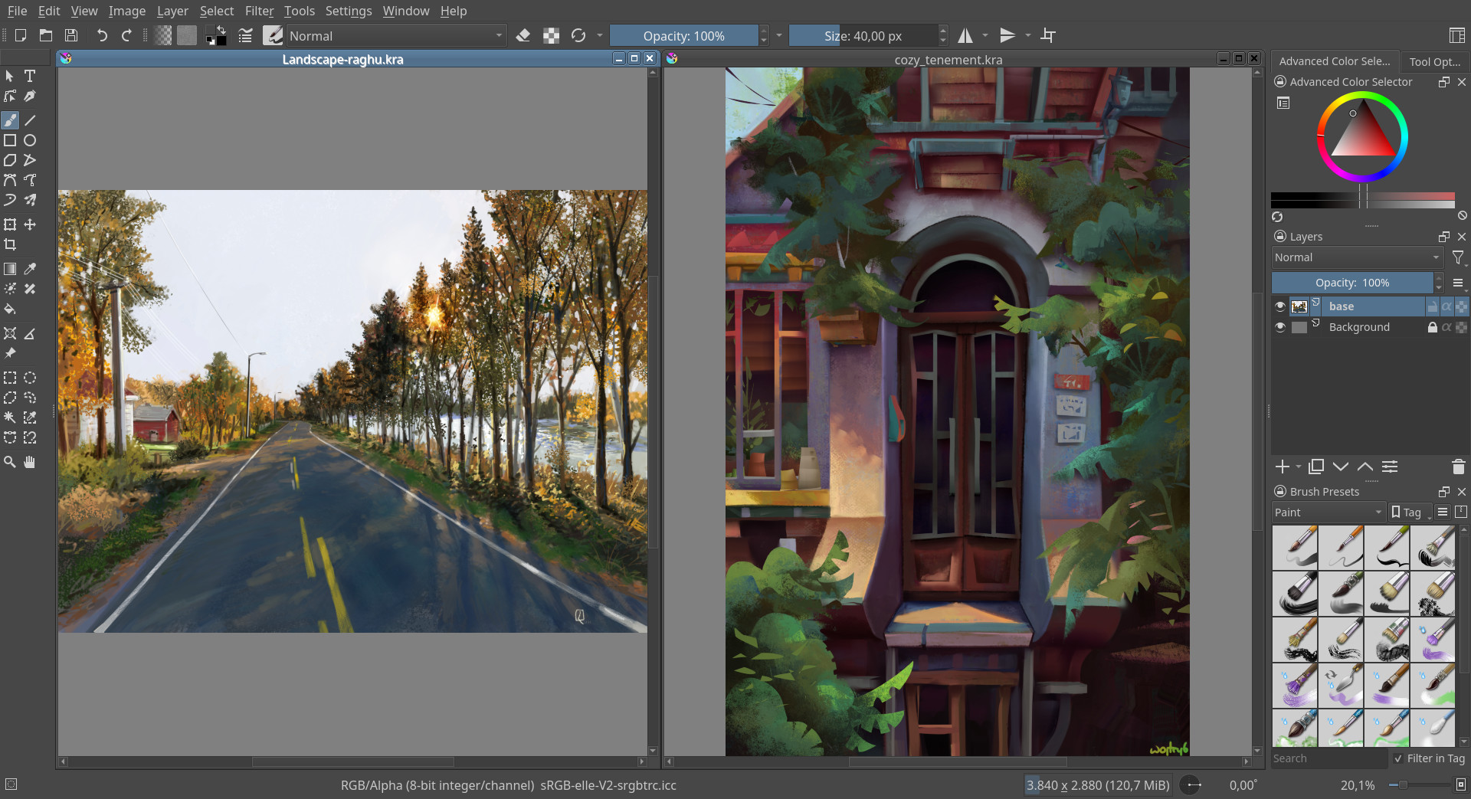1471x799 pixels.
Task: Select the Gradient tool
Action: 10,268
